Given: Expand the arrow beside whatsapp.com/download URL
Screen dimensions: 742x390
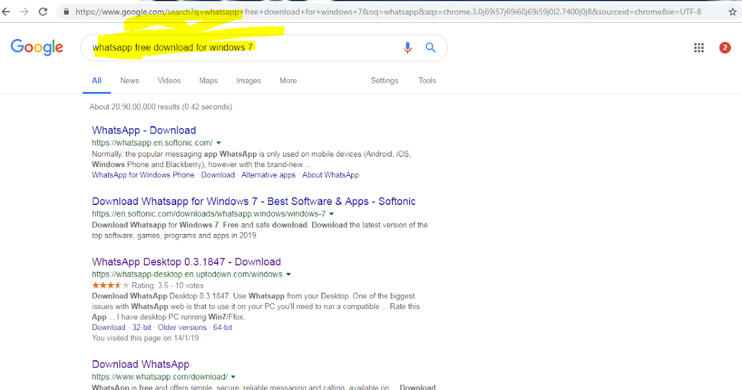Looking at the screenshot, I should click(233, 378).
